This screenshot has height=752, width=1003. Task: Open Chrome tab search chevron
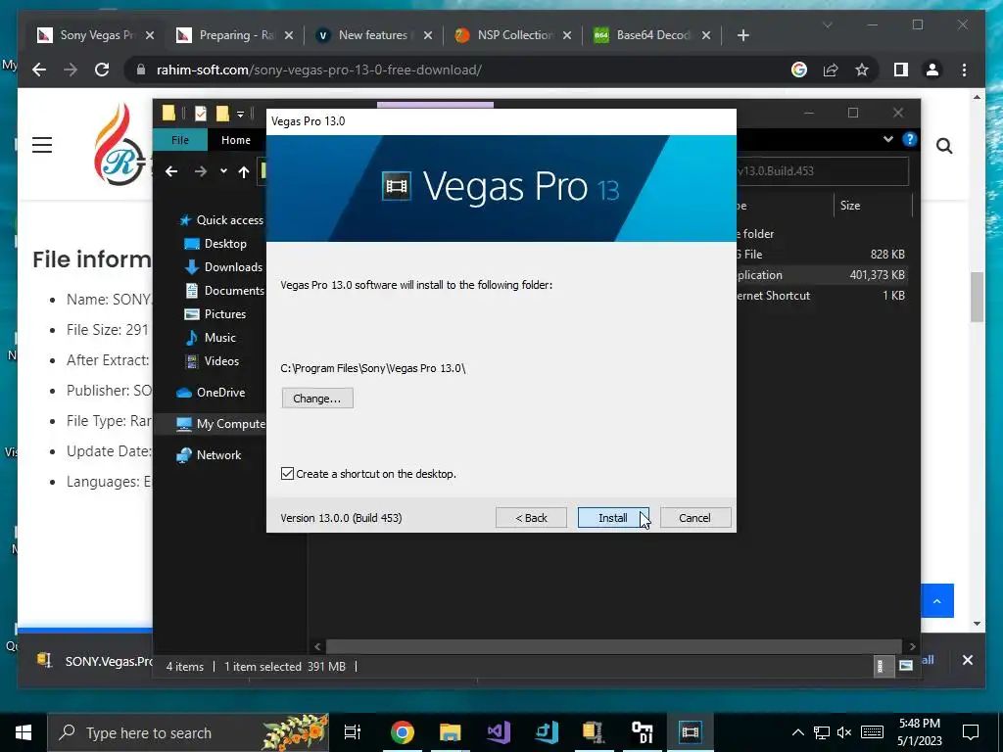click(x=827, y=24)
